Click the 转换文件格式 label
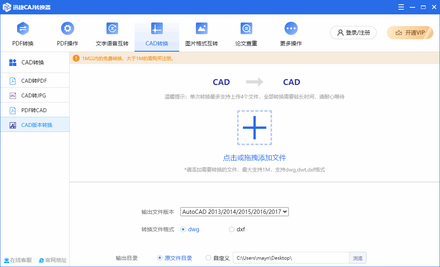 click(x=158, y=229)
